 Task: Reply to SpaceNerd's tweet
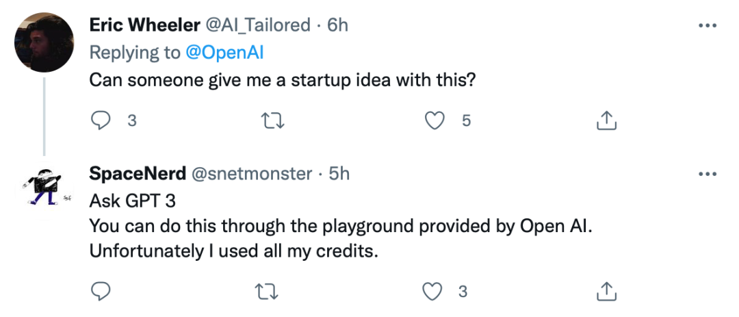101,292
